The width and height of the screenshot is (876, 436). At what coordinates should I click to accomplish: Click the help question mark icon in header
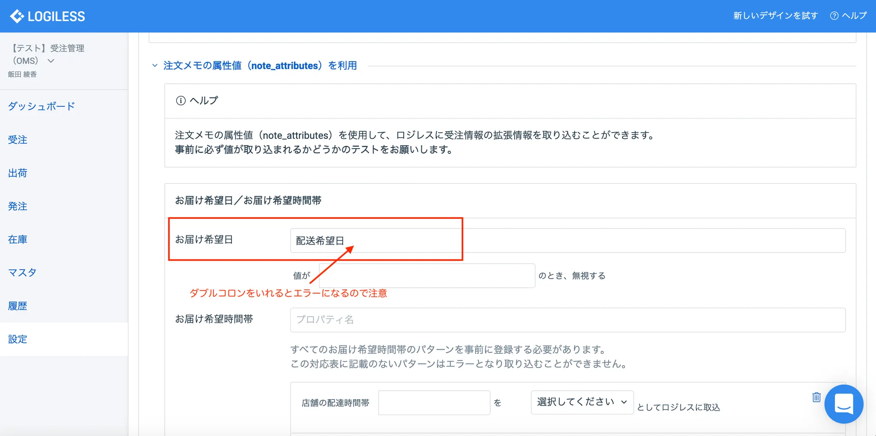point(834,16)
